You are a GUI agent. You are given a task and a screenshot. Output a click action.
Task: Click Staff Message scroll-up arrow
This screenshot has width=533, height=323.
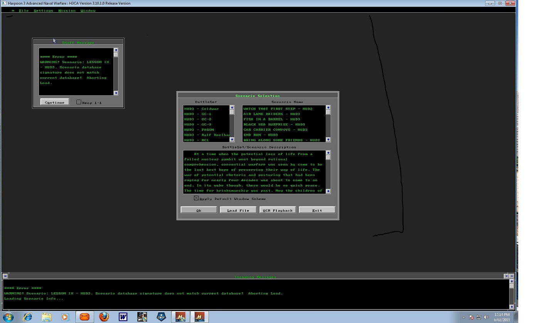(116, 50)
